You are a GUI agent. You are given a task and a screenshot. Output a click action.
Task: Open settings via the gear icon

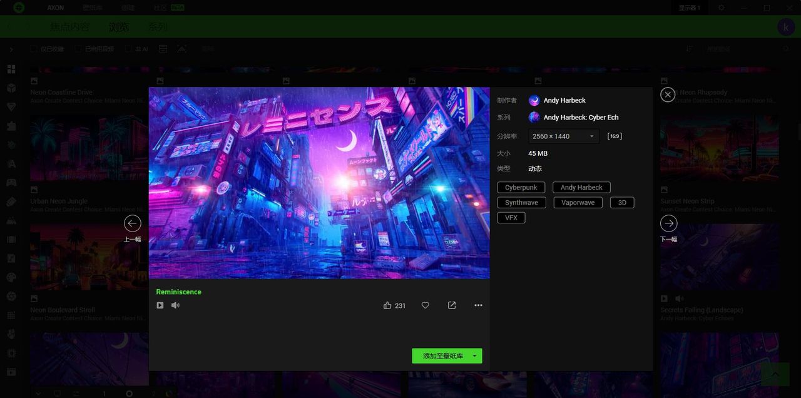coord(722,8)
